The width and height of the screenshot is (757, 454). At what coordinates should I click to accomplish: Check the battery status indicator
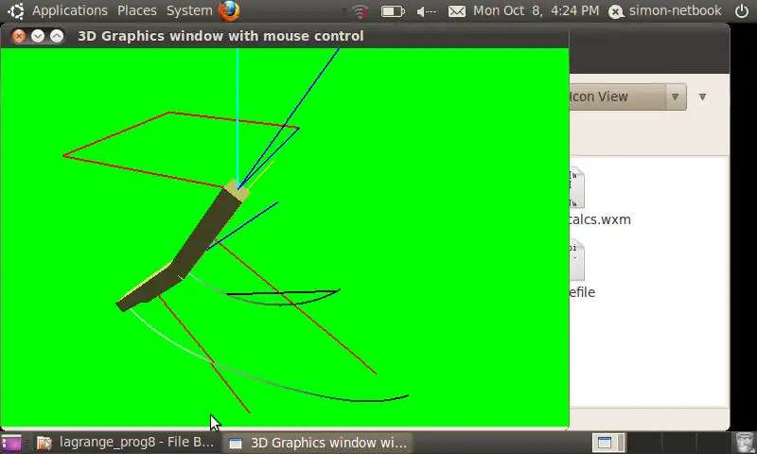click(393, 11)
